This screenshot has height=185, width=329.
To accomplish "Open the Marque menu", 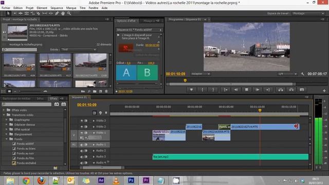I will tap(71, 8).
